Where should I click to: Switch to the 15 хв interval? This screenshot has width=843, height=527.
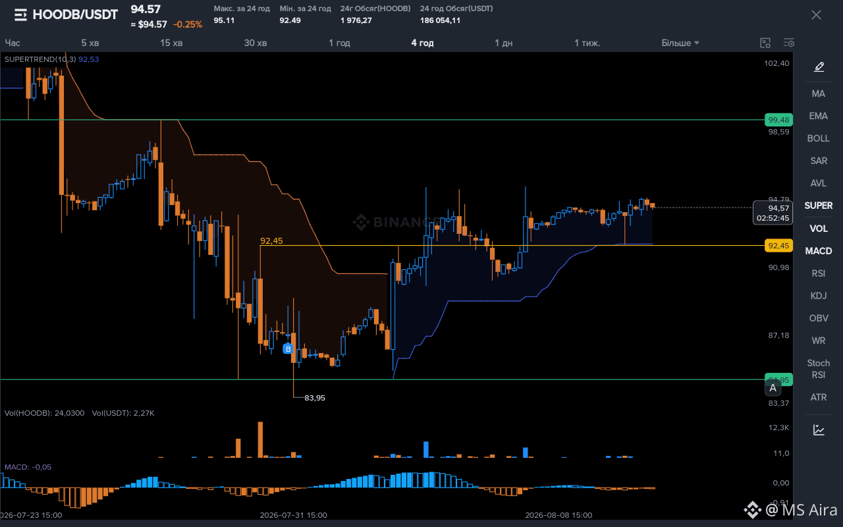click(x=171, y=43)
